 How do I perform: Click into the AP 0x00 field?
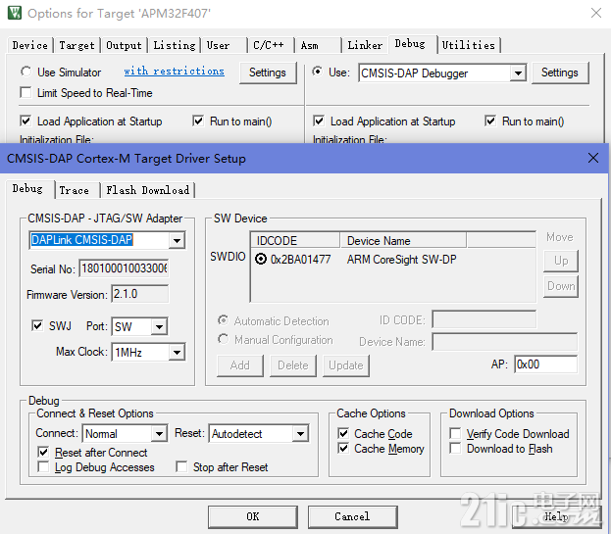tap(545, 364)
